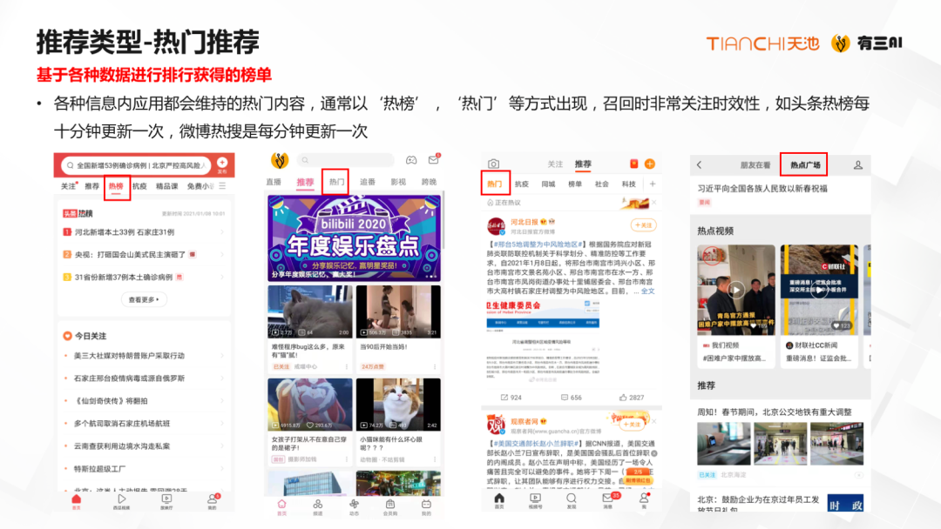Tap Weibo camera icon

pos(493,164)
